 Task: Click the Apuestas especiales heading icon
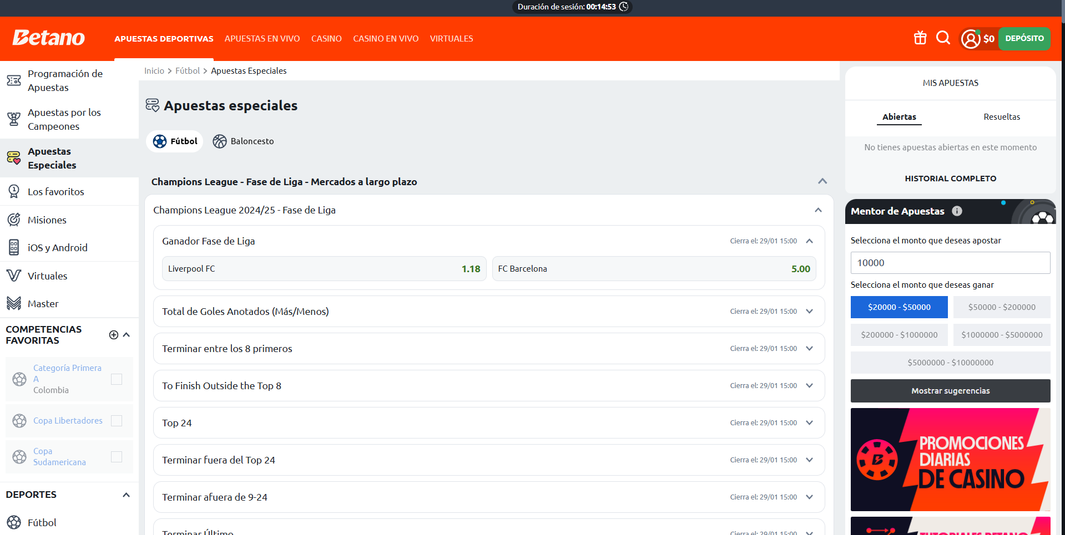[x=153, y=105]
